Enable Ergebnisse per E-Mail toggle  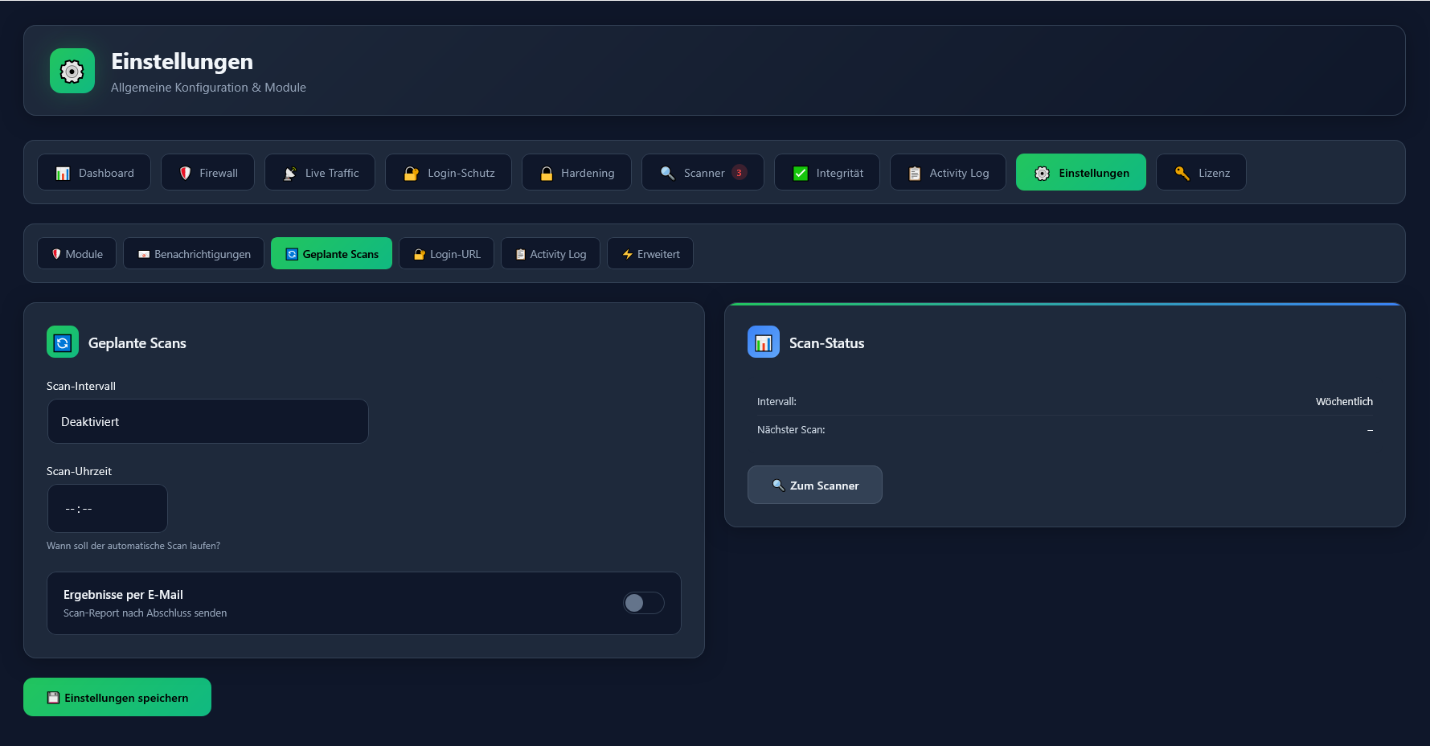643,603
